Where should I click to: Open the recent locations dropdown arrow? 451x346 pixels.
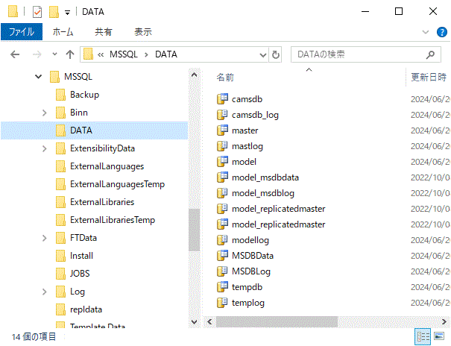click(x=54, y=54)
